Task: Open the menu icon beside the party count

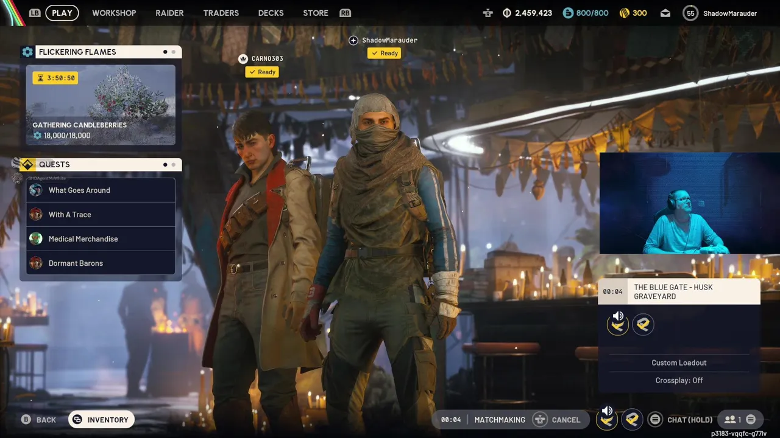Action: (x=751, y=419)
